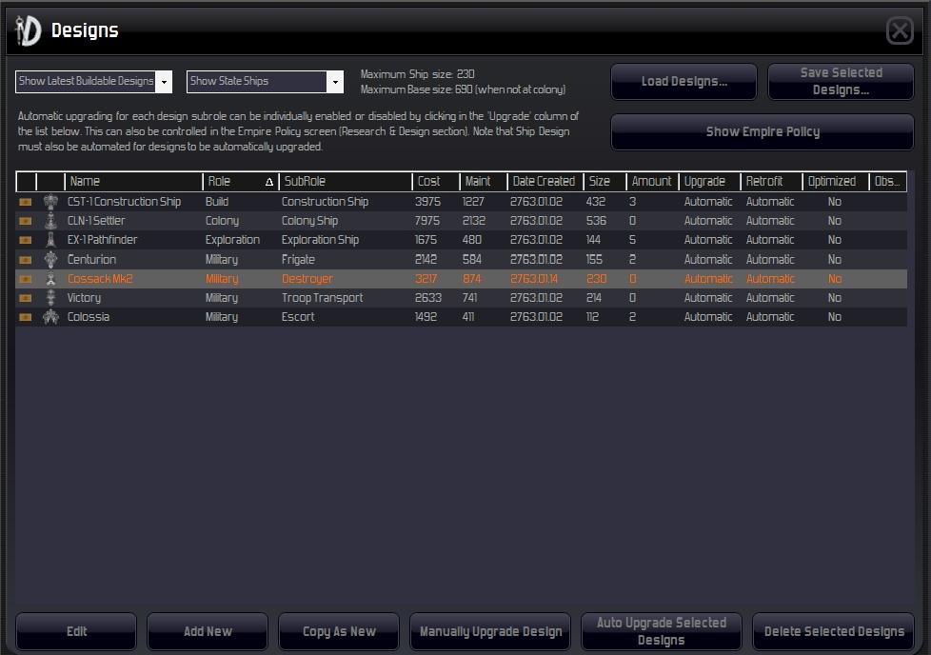Toggle Upgrade setting for Victory
Viewport: 931px width, 655px height.
pos(707,298)
